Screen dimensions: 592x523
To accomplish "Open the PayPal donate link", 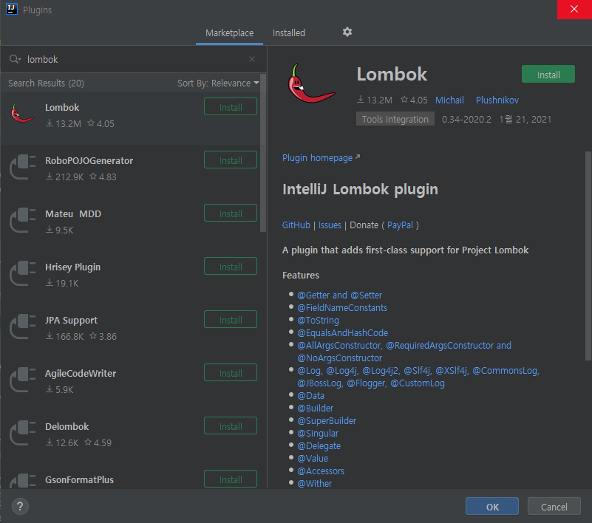I will 400,225.
